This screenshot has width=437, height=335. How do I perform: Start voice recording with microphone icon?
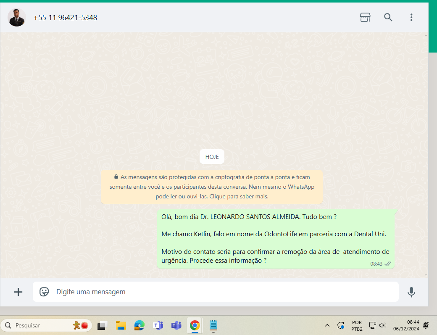(x=411, y=292)
